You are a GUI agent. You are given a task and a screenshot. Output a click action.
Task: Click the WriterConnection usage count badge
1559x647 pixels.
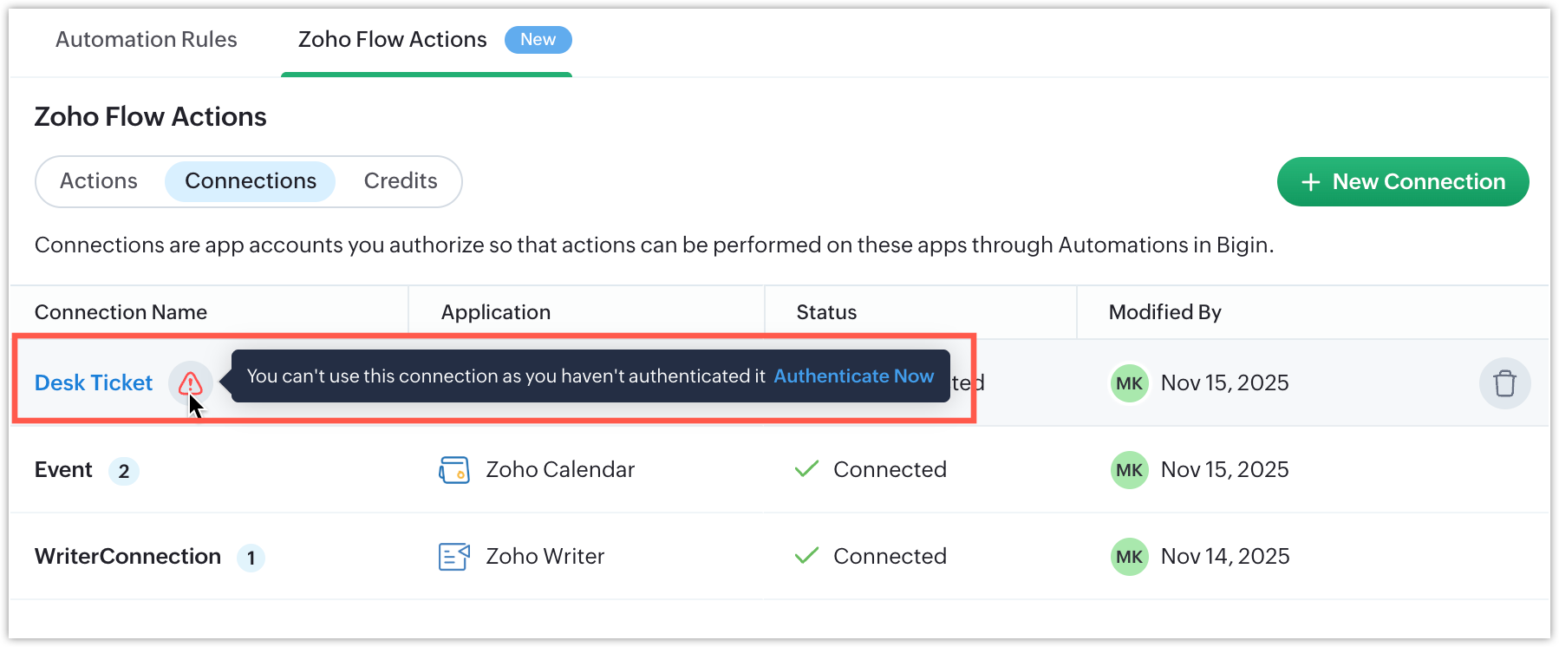(x=251, y=558)
